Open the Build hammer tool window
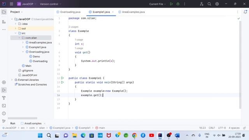 (4, 98)
